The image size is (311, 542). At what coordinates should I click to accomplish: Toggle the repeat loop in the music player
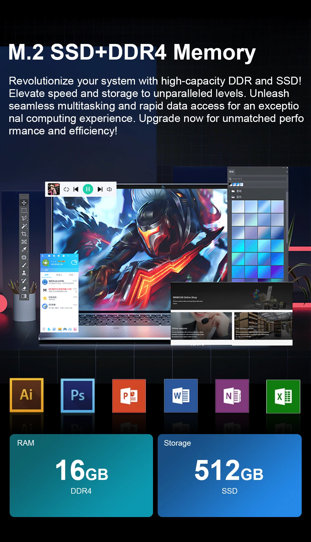tap(66, 189)
